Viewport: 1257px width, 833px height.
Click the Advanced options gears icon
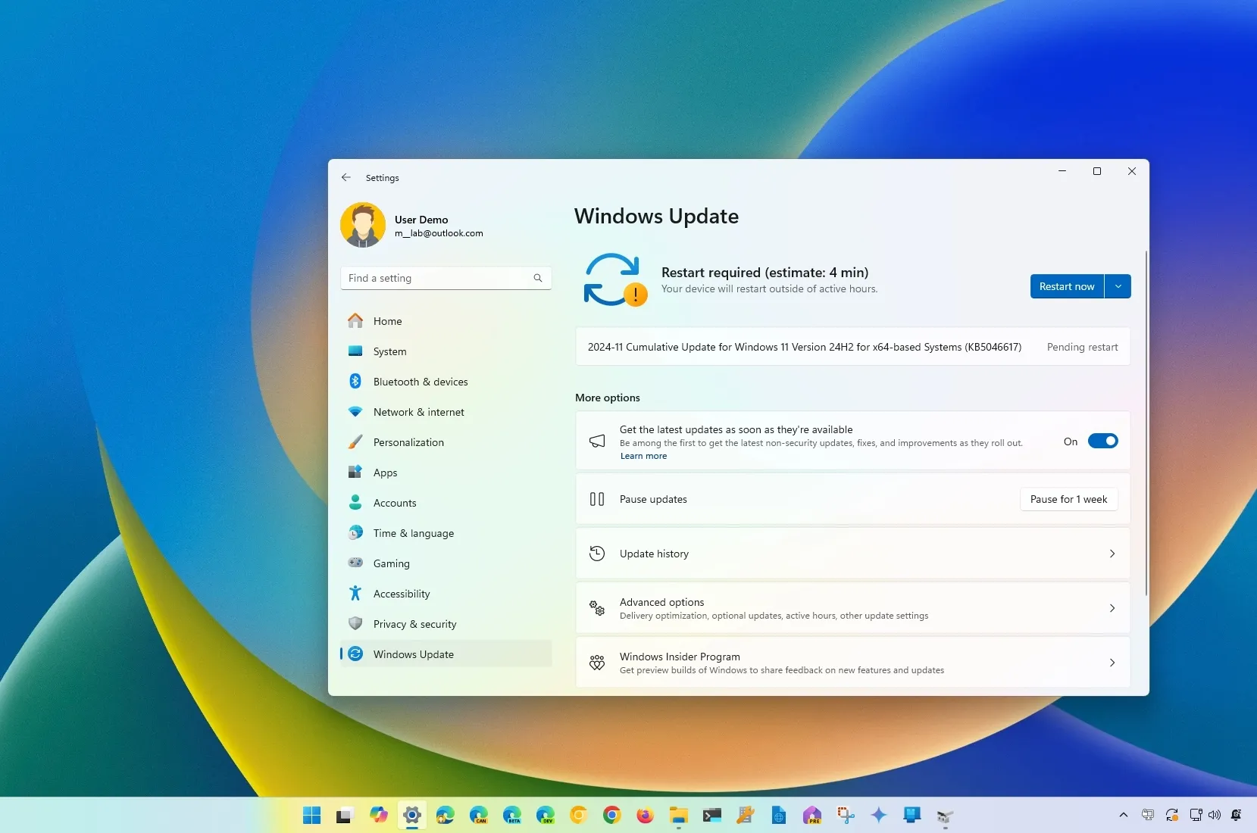[x=597, y=608]
